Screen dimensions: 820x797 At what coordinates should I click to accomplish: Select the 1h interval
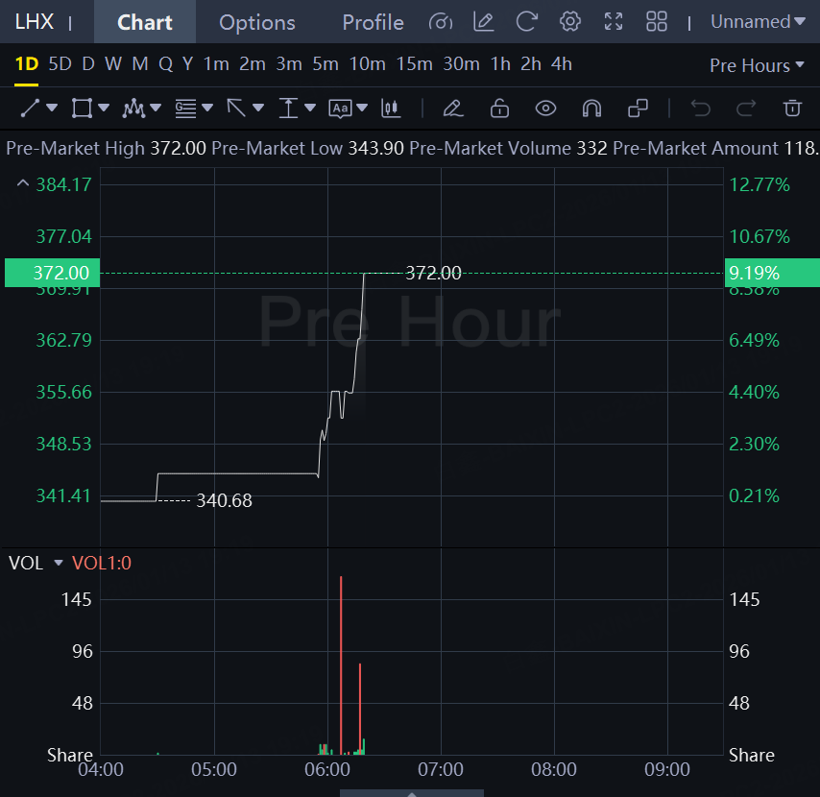coord(500,64)
